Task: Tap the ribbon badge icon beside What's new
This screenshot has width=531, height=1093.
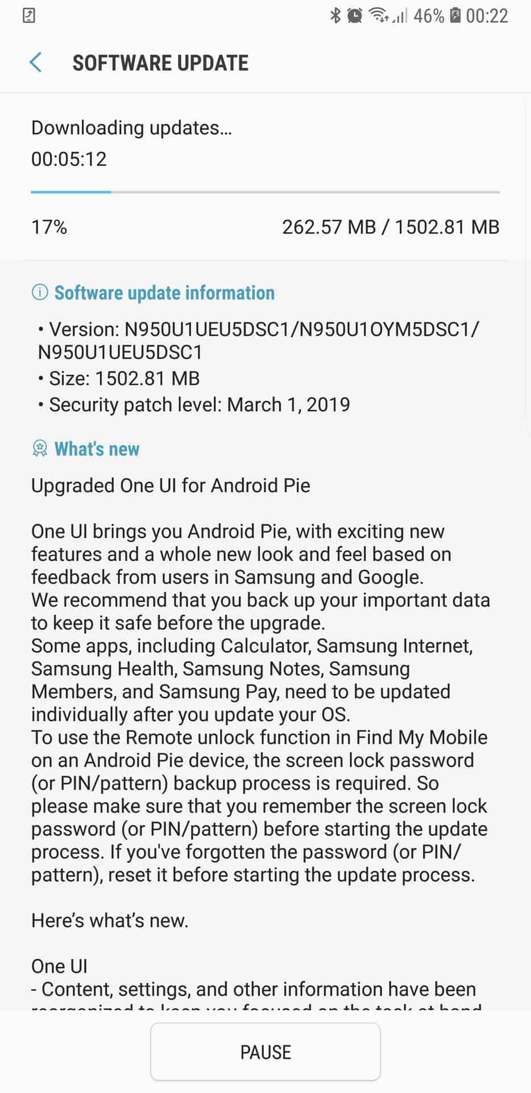Action: (40, 449)
